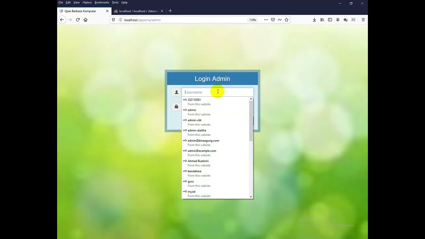
Task: Reload the current page
Action: 78,20
